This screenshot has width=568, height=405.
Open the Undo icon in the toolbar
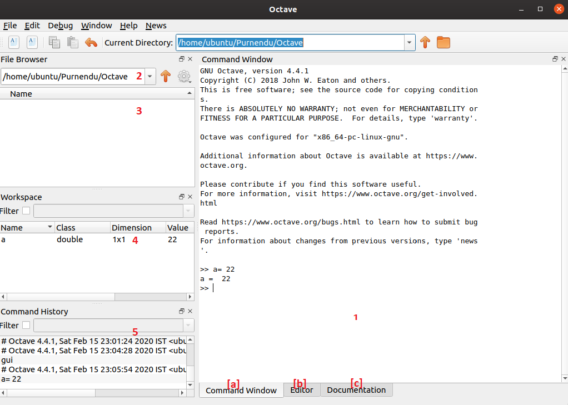point(91,42)
